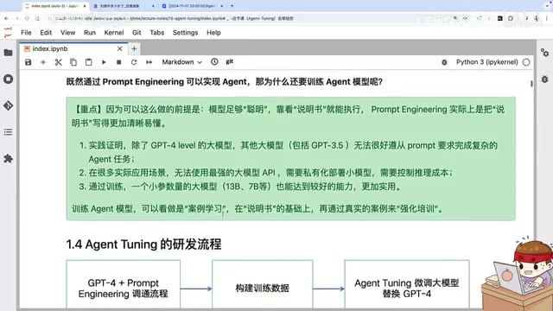
Task: Click the heading '1.4 Agent Tuning 的研发流程'
Action: pos(143,244)
